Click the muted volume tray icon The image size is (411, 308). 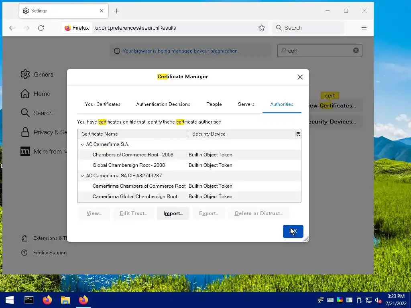tap(378, 300)
